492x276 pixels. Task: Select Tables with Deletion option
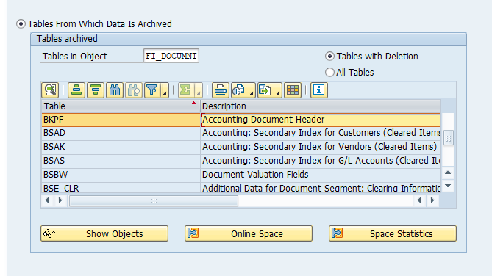tap(329, 56)
